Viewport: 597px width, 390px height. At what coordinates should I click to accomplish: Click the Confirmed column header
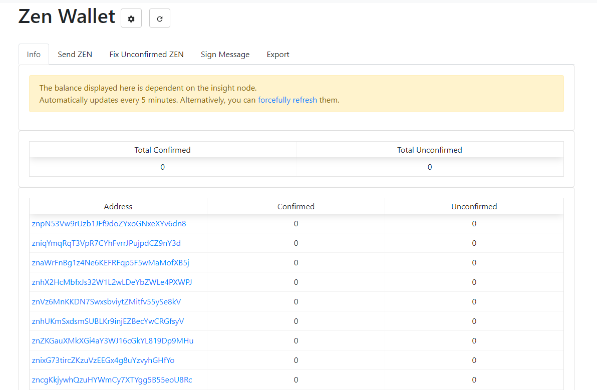pyautogui.click(x=296, y=207)
